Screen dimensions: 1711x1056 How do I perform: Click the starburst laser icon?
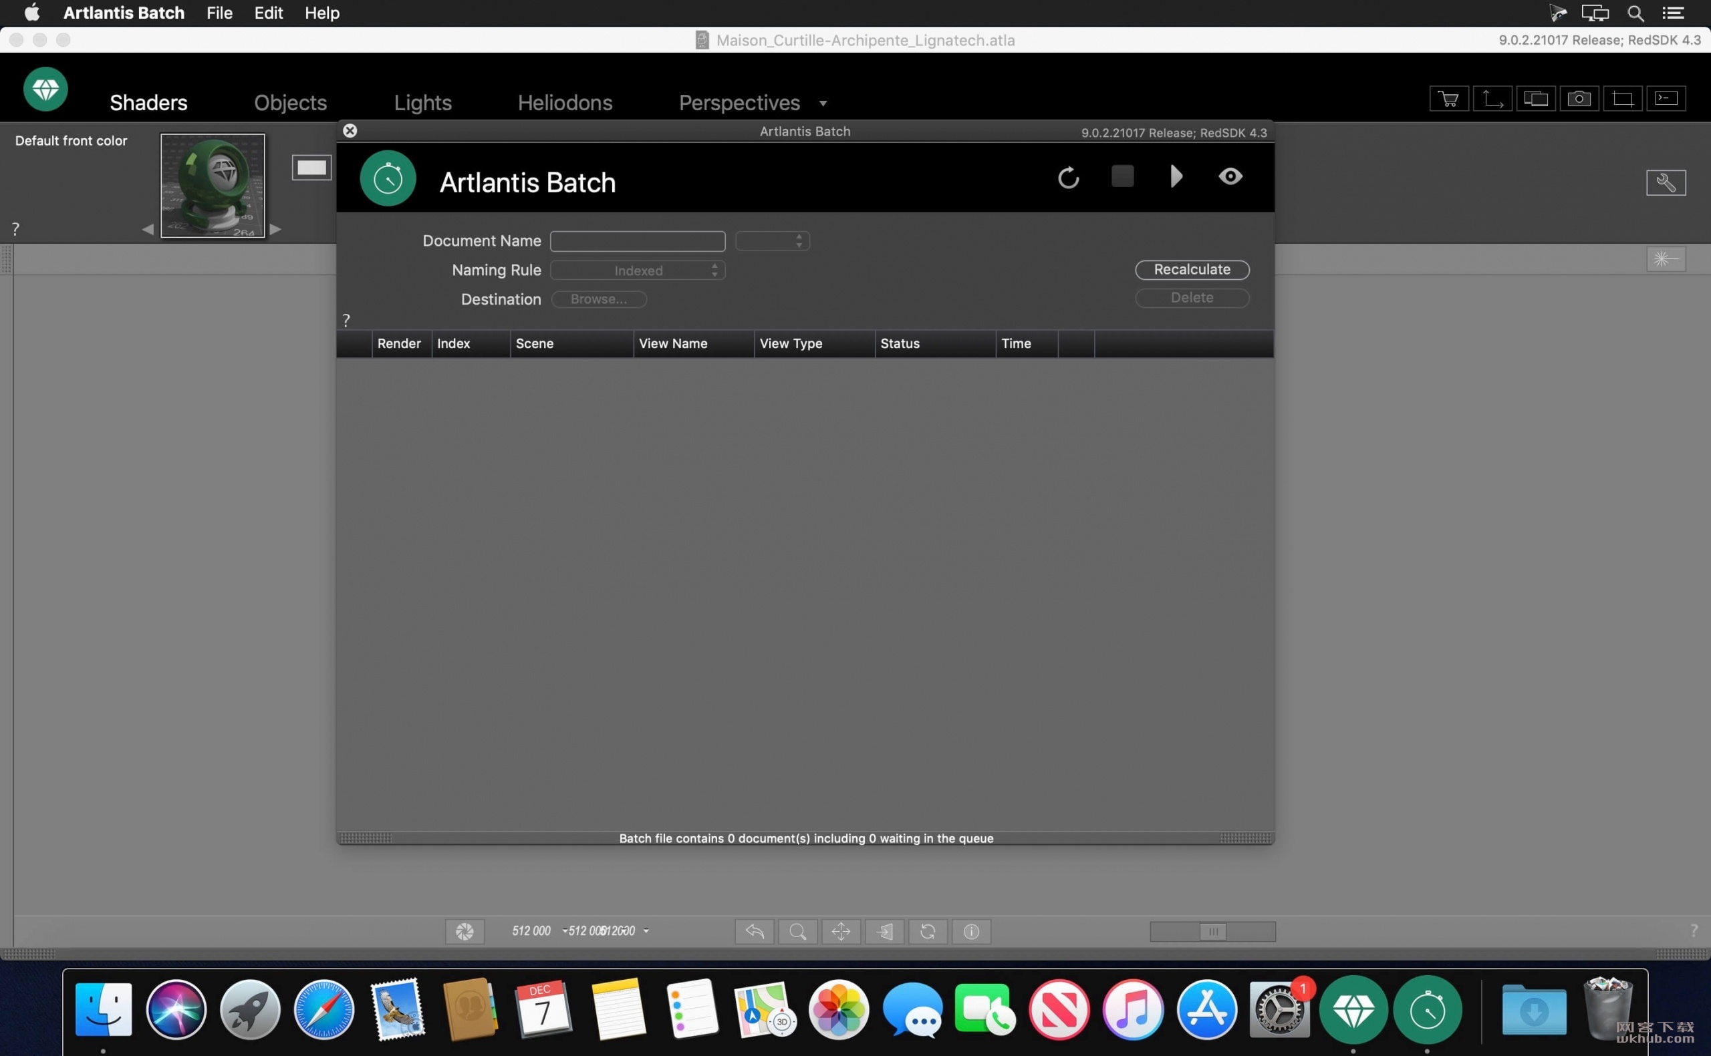pos(1666,259)
